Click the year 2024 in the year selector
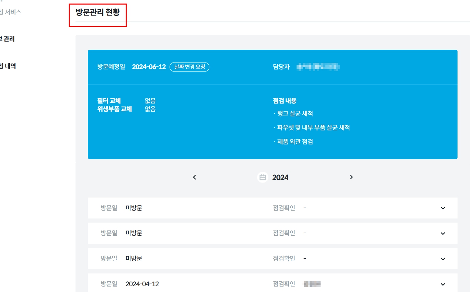This screenshot has width=474, height=292. [280, 177]
